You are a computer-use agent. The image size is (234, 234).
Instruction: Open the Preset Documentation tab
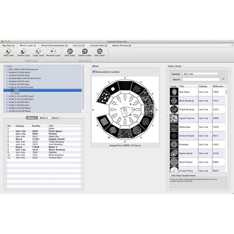point(55,46)
